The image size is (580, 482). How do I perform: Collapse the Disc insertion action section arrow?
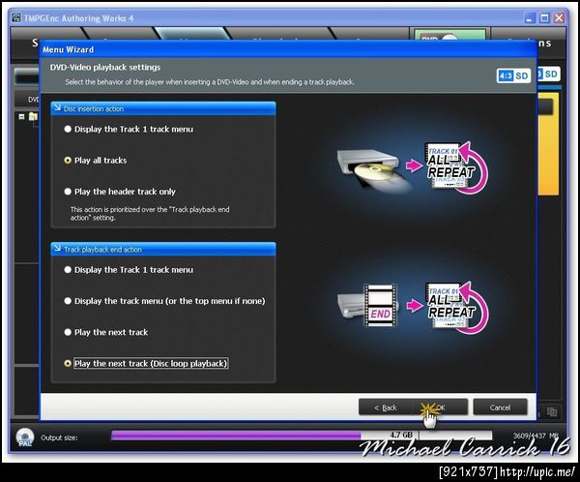click(x=57, y=108)
